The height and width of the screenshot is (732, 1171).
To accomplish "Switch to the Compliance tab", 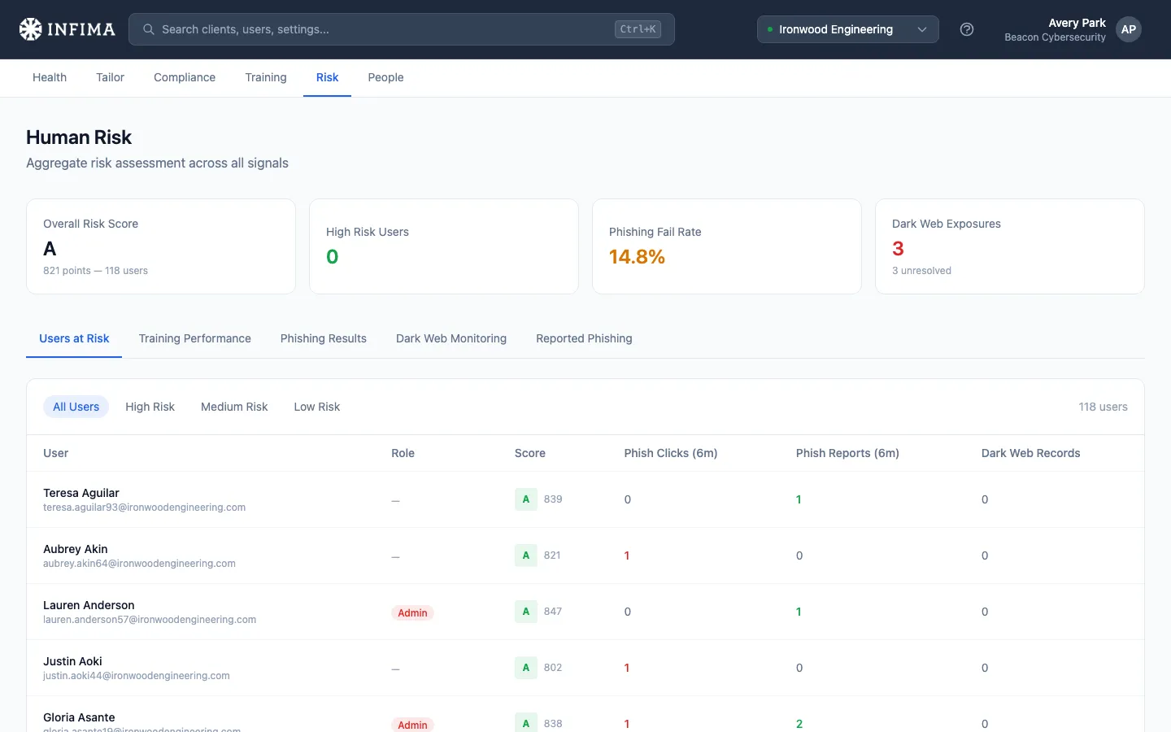I will click(185, 77).
